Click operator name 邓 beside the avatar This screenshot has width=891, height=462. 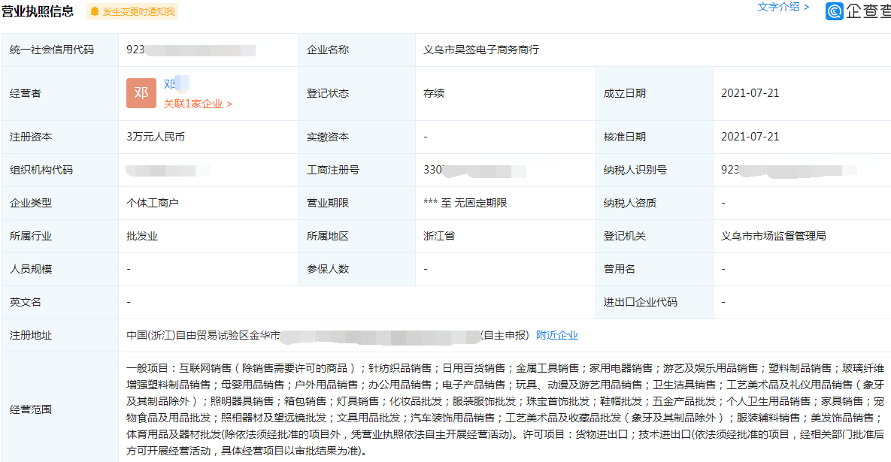(168, 83)
